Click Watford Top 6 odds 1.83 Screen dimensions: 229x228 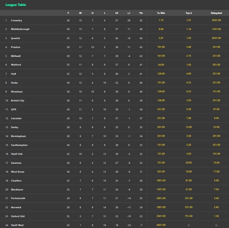click(x=189, y=64)
